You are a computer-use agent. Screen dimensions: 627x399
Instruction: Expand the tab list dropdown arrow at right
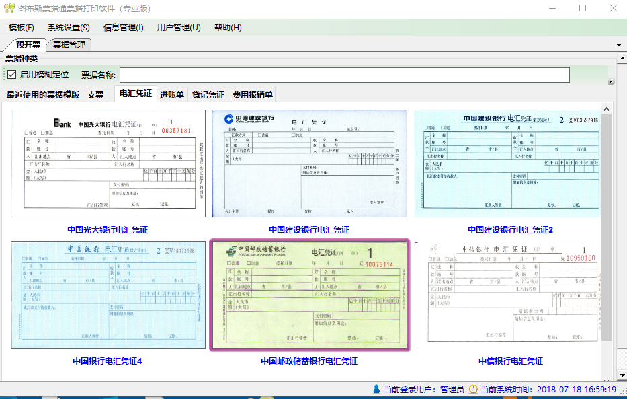pyautogui.click(x=619, y=45)
